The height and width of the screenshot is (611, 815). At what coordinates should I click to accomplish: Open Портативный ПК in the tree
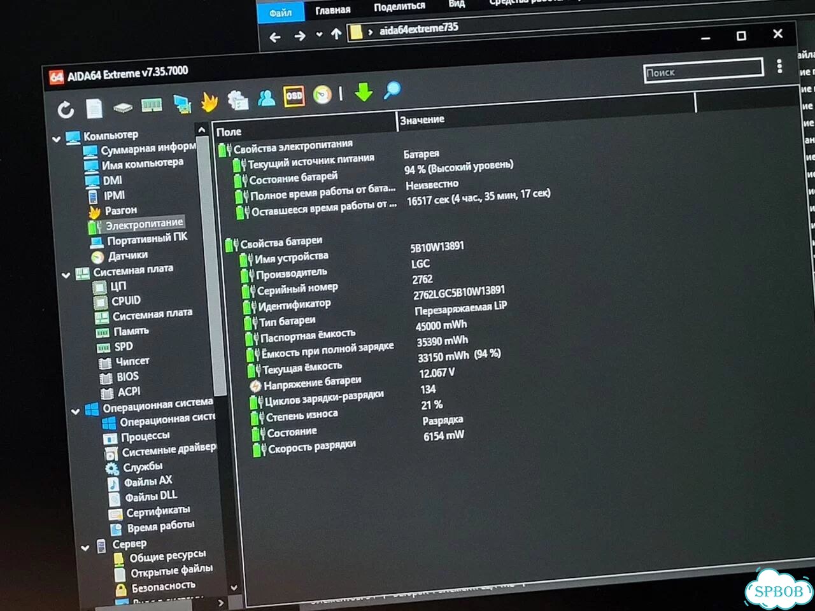(x=139, y=239)
